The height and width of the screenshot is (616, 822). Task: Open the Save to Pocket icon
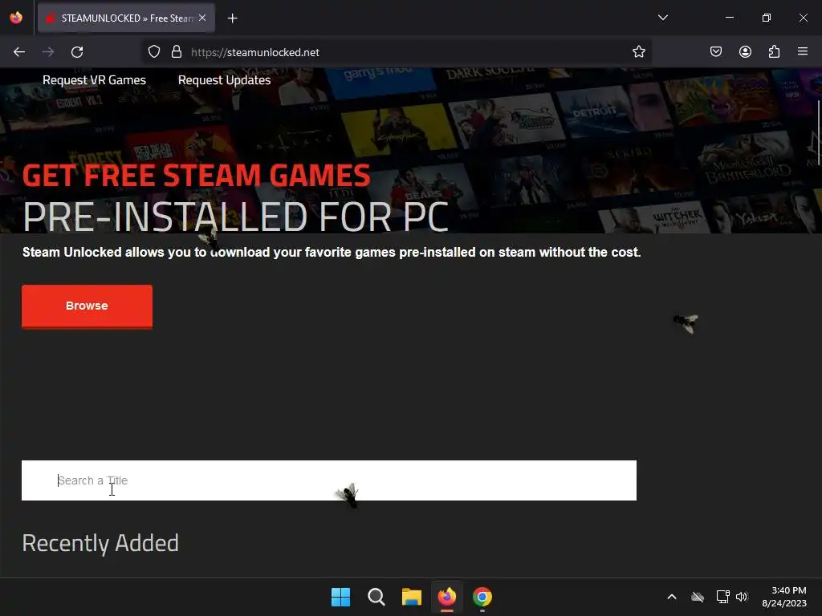point(715,52)
